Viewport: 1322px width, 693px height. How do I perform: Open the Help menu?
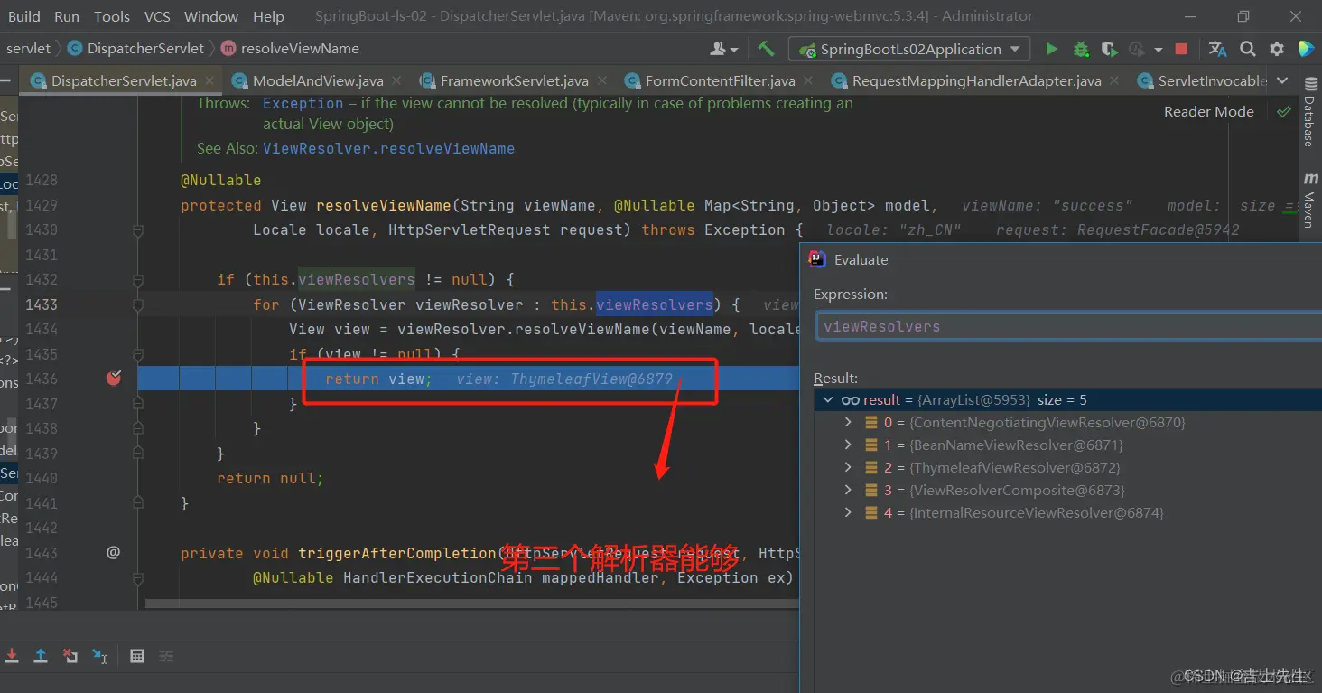pos(268,16)
